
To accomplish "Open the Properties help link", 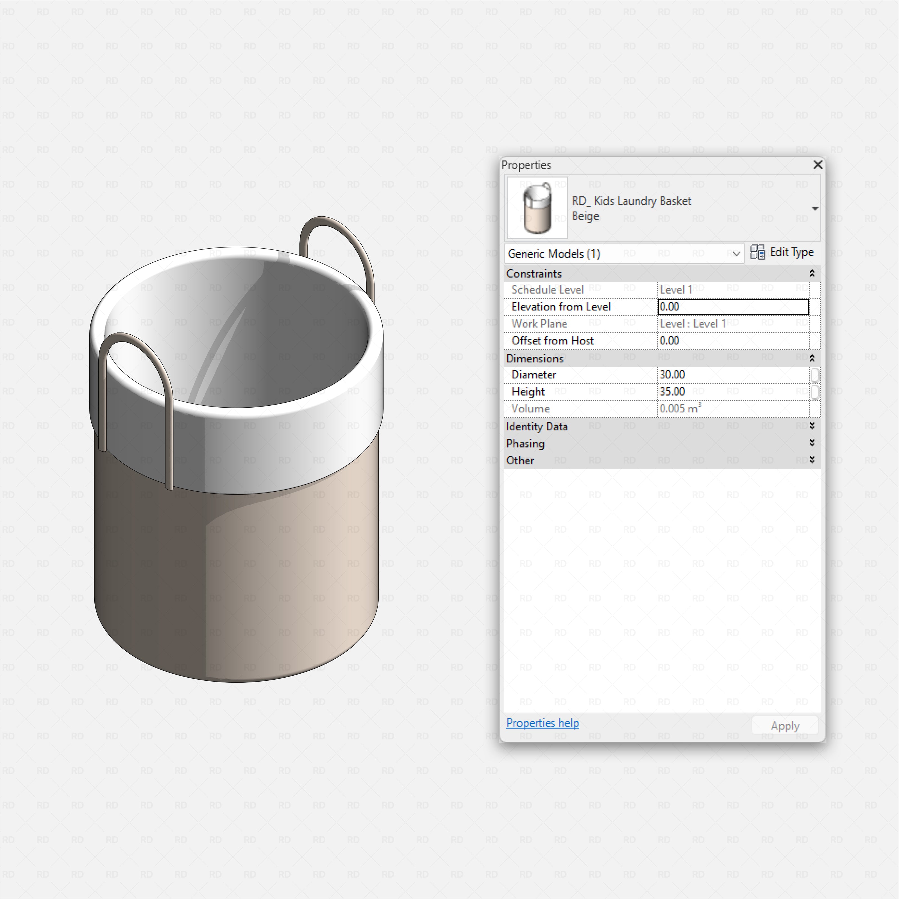I will (x=542, y=723).
